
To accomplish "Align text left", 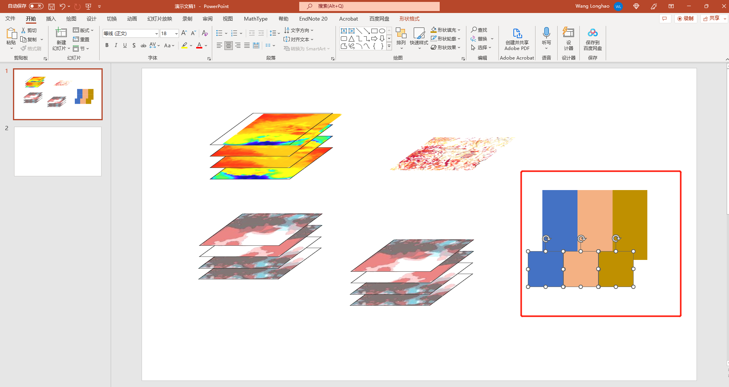I will click(219, 45).
